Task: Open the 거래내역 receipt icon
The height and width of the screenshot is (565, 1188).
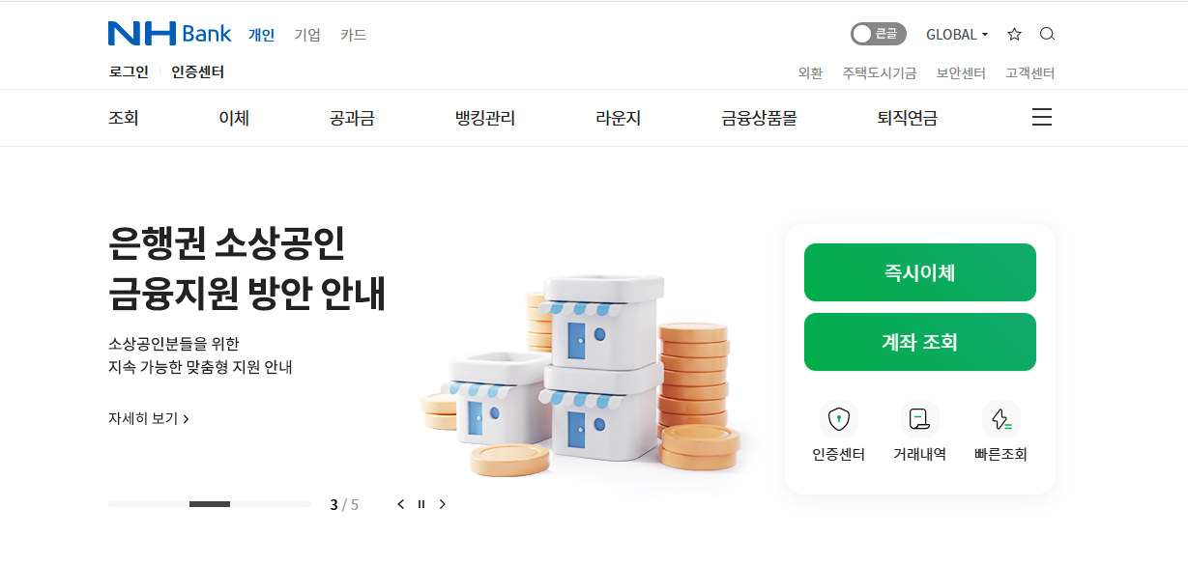Action: coord(920,419)
